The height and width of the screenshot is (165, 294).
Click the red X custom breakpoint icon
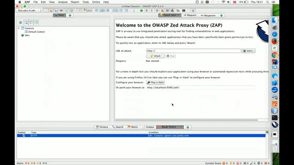point(162,11)
